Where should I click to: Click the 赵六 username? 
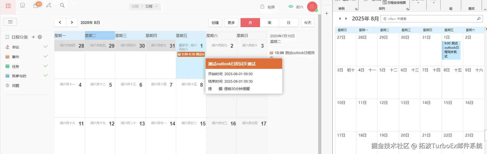(300, 7)
